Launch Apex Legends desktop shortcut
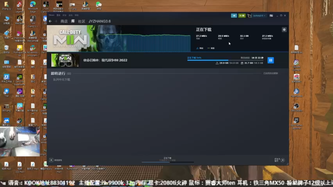 coord(19,7)
